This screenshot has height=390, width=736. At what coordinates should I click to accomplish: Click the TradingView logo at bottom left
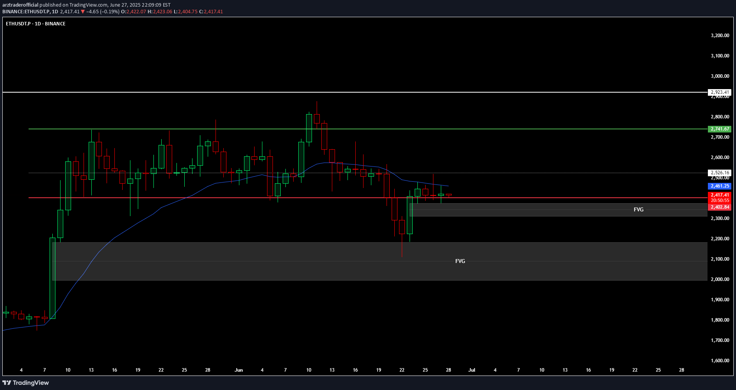point(26,383)
